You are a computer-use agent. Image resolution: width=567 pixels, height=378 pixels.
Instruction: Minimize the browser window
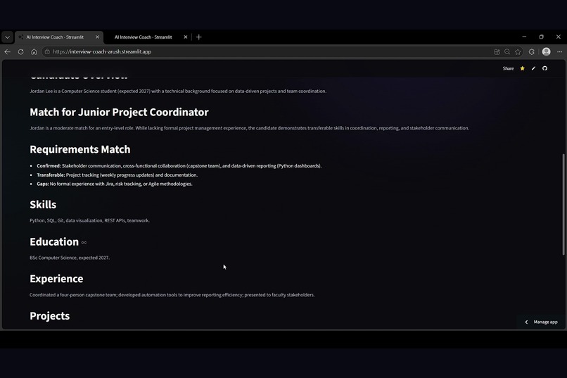click(x=524, y=37)
